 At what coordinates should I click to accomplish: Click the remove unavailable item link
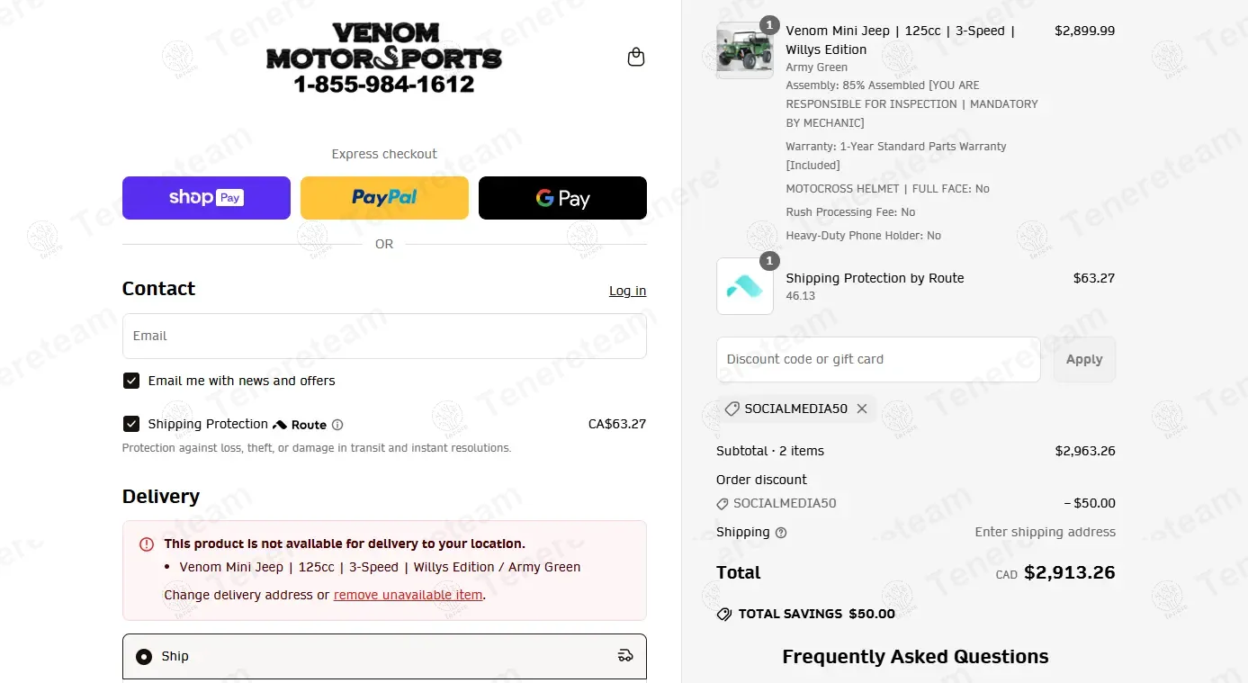click(x=408, y=595)
